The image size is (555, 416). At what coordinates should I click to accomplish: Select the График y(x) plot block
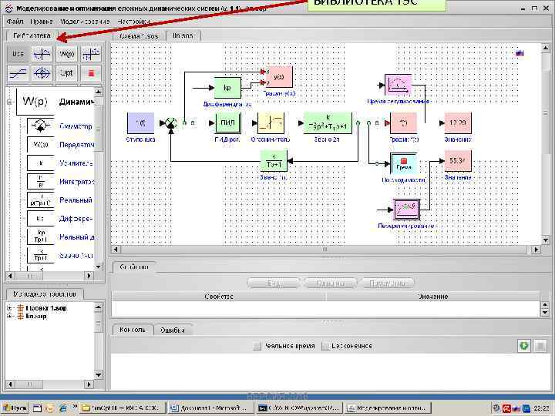279,77
